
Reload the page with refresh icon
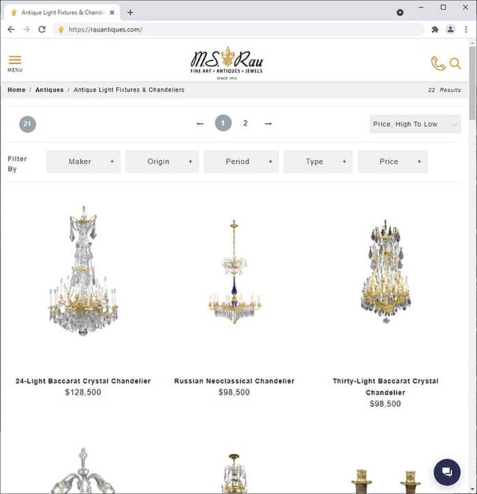[42, 29]
